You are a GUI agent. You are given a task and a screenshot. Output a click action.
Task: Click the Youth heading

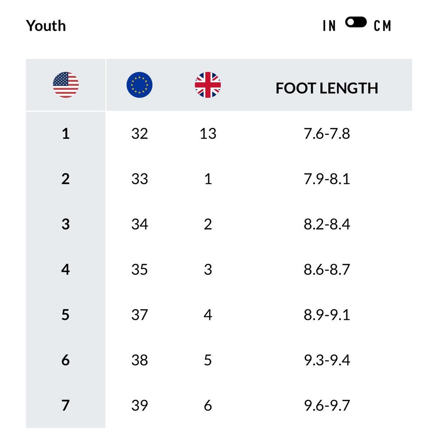(x=46, y=25)
